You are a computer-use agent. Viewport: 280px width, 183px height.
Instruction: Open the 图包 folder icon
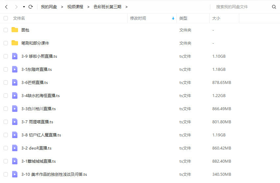tap(15, 30)
